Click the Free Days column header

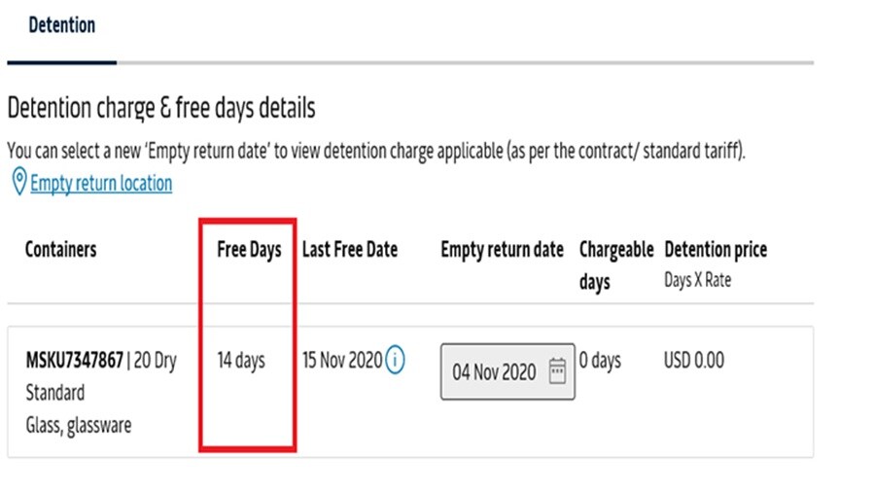tap(249, 250)
